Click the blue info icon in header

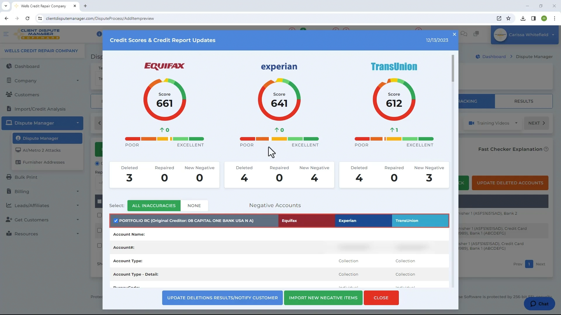[x=99, y=34]
